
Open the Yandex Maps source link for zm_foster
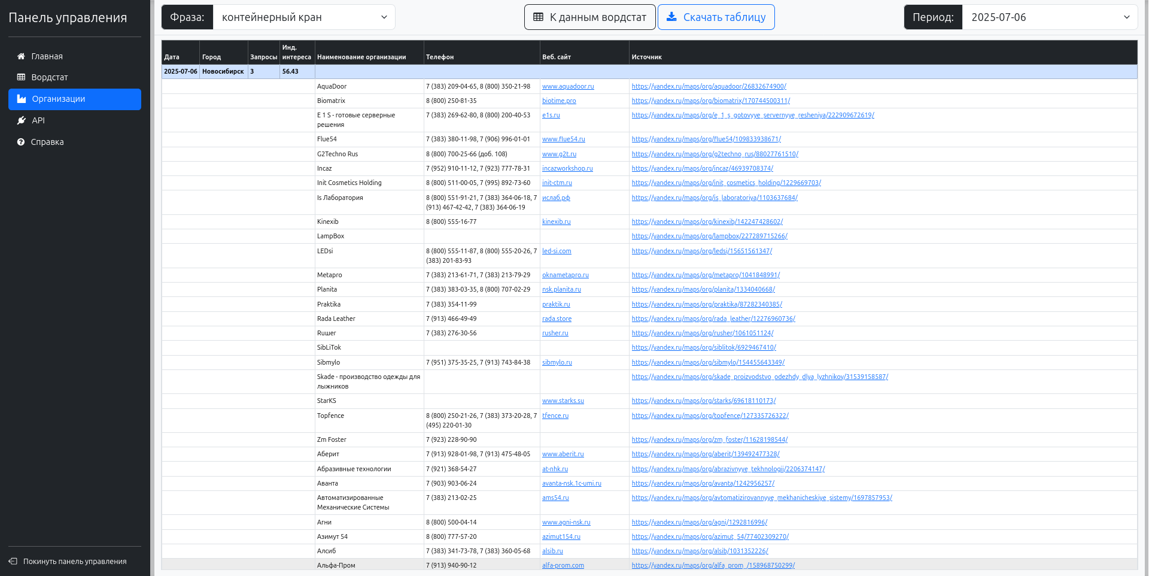tap(710, 439)
